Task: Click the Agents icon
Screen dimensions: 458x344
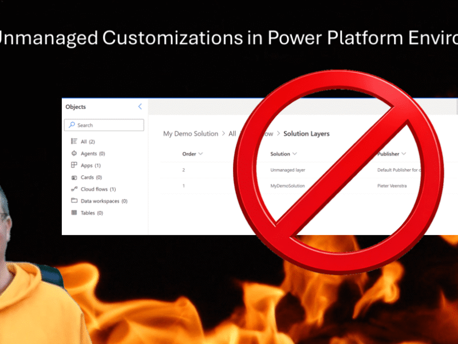Action: [x=74, y=153]
